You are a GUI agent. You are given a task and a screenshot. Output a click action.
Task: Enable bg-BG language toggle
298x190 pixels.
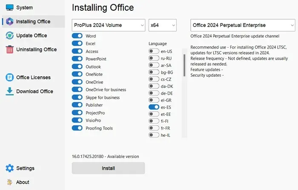tap(154, 72)
